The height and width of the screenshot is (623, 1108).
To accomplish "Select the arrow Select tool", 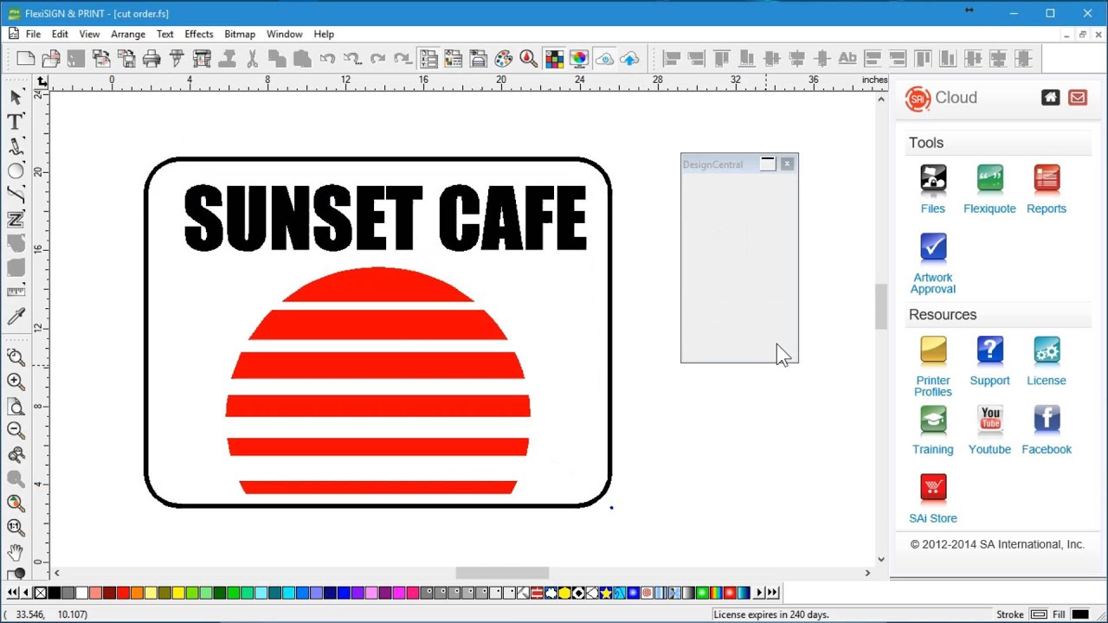I will pos(16,97).
